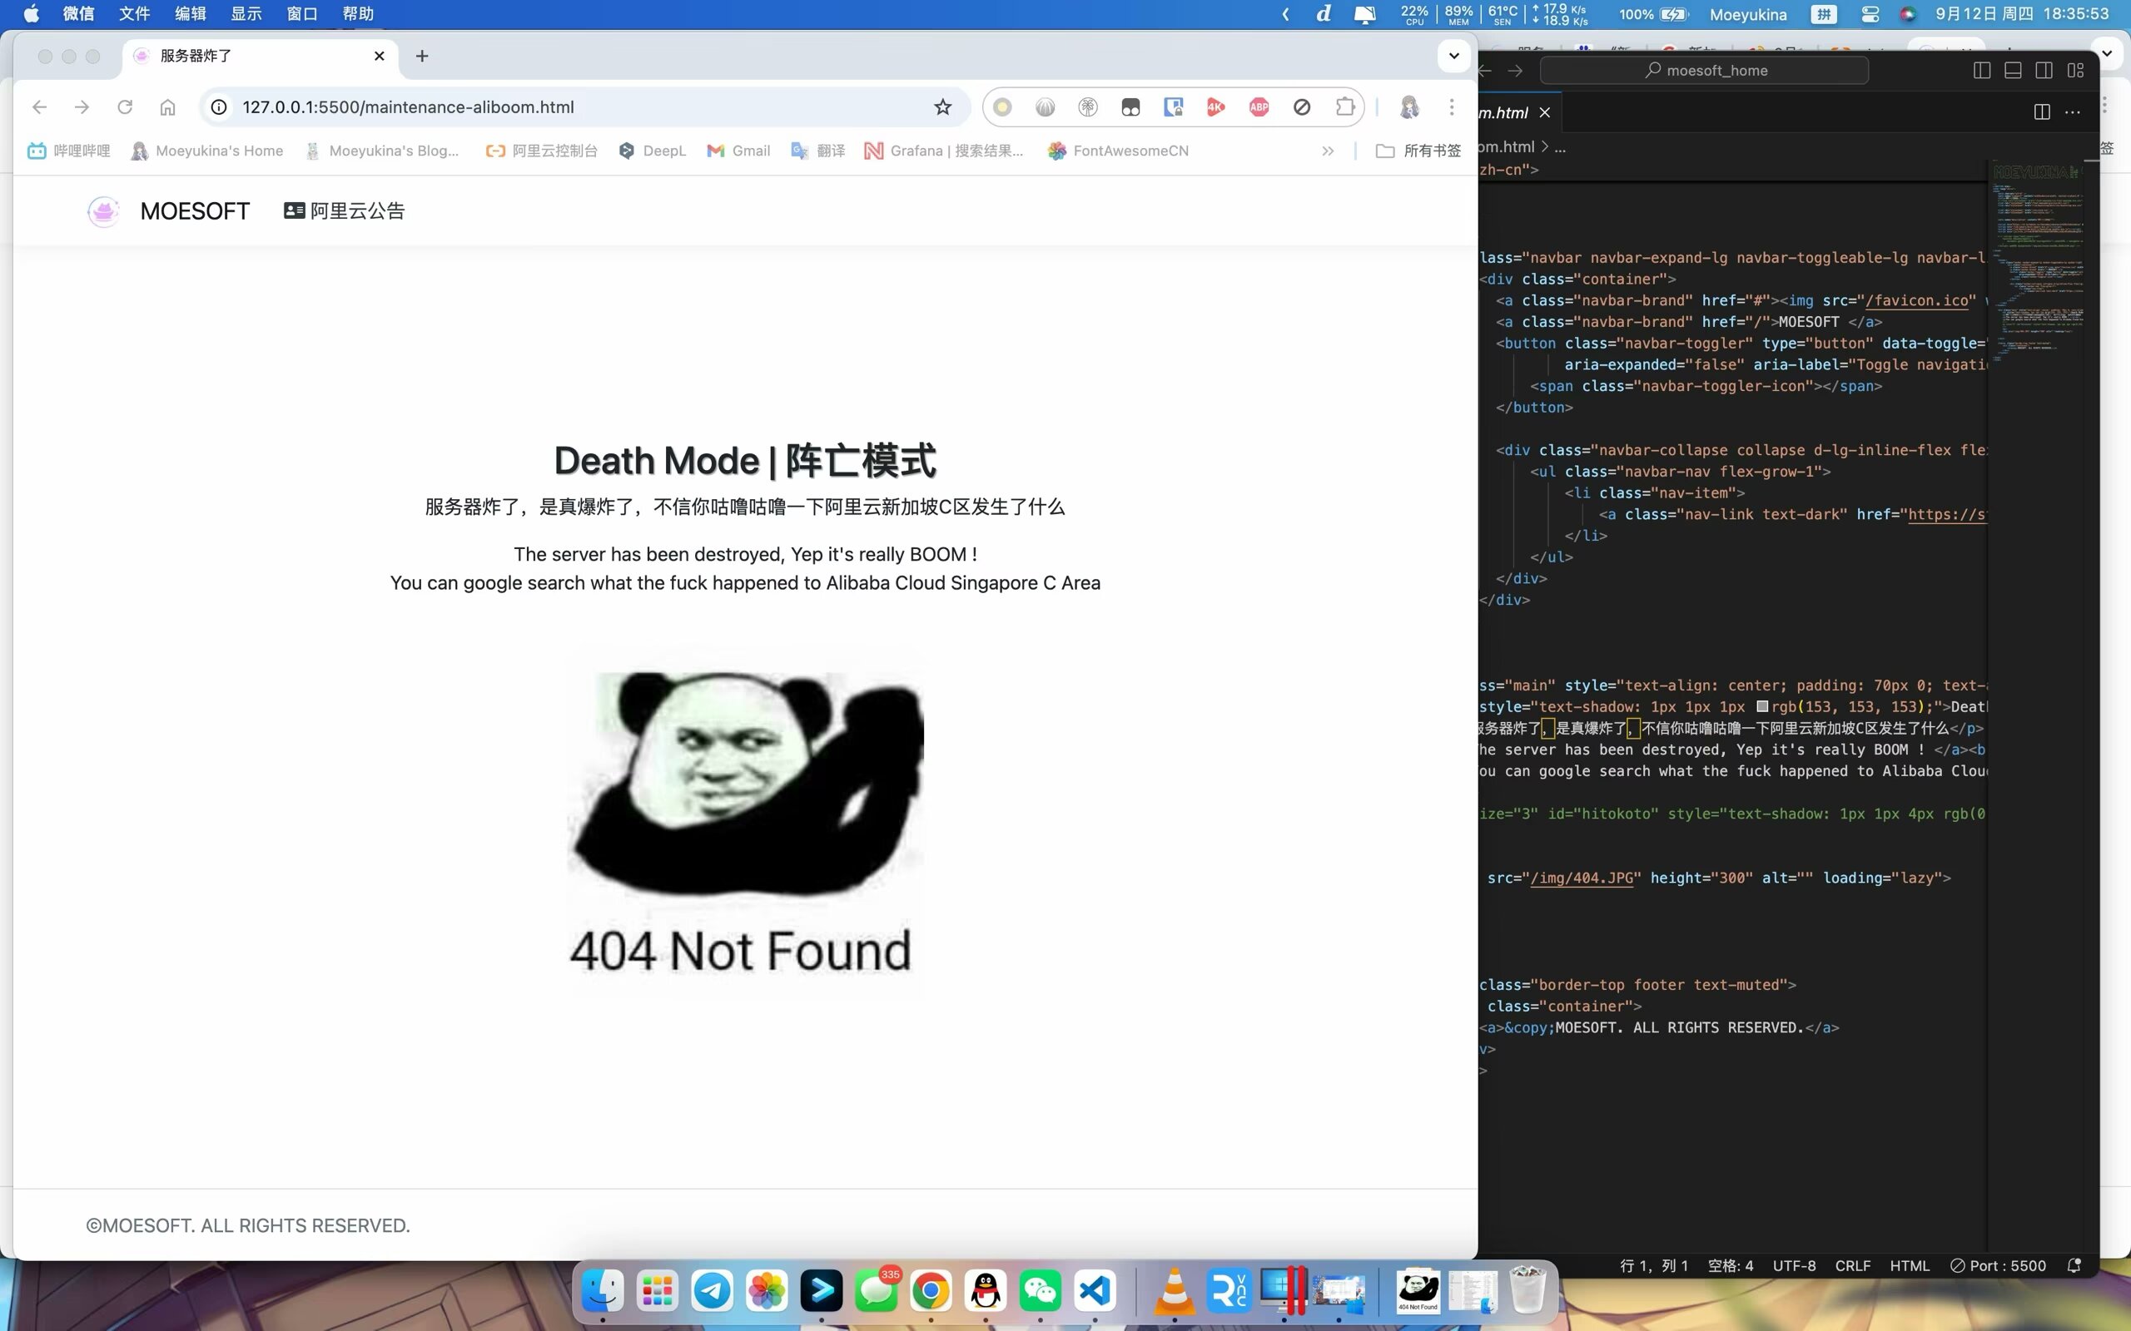Open editor more actions ellipsis menu
This screenshot has width=2131, height=1331.
(x=2073, y=111)
